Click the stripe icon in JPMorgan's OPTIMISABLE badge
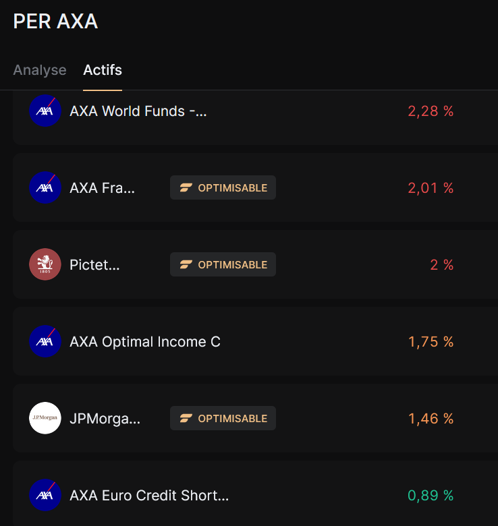Screen dimensions: 498x526 click(186, 418)
